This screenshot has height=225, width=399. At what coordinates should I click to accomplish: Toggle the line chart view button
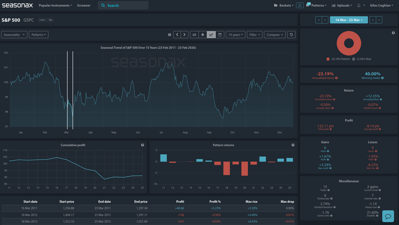[211, 35]
